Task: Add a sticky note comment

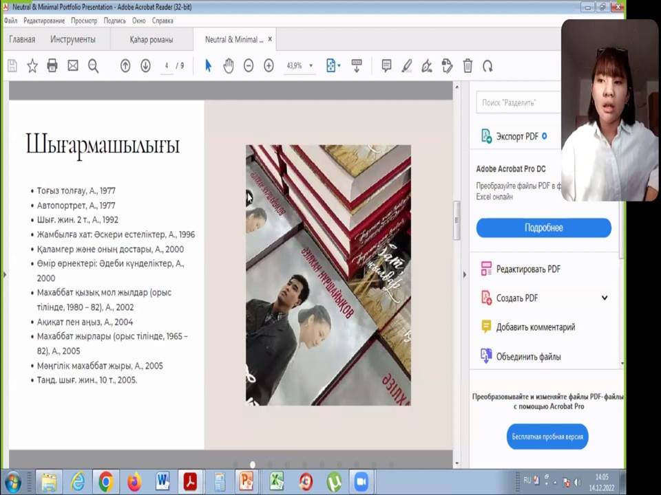Action: (x=386, y=66)
